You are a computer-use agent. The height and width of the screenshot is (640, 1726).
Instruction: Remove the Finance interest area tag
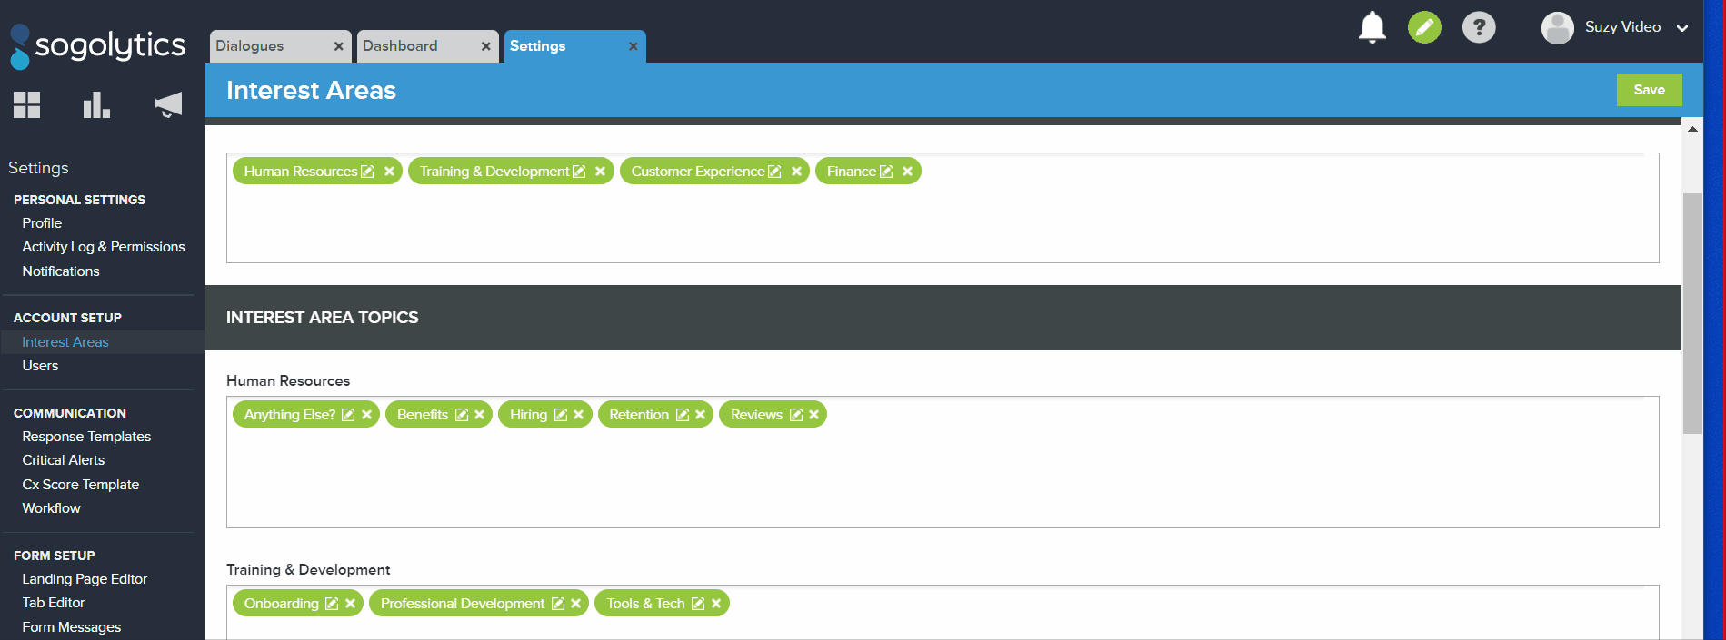[x=907, y=172]
